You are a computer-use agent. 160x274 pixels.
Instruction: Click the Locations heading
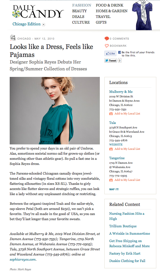pos(119,83)
